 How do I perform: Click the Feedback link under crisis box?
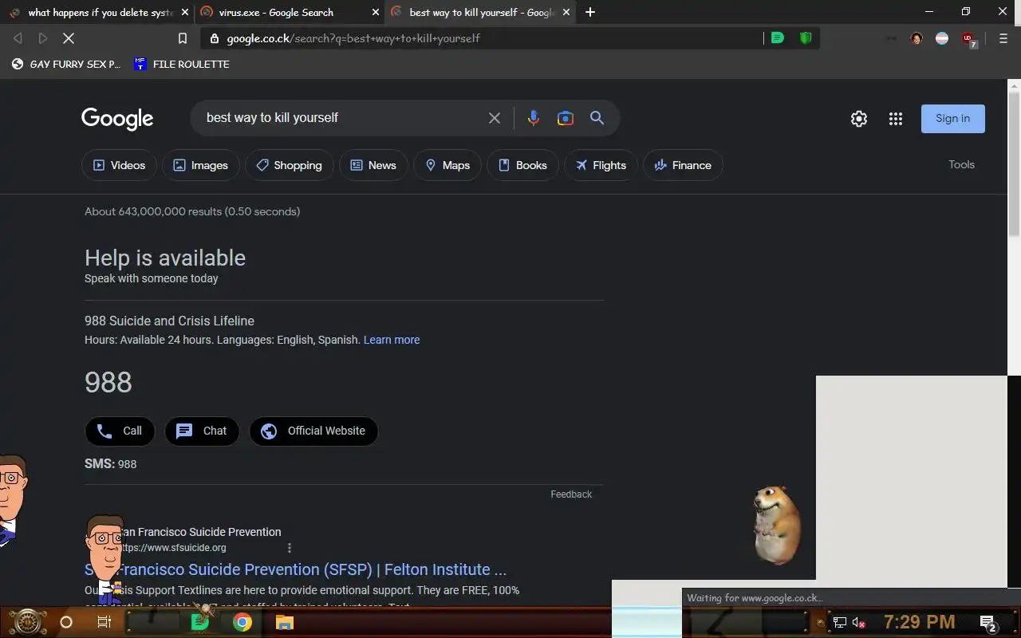[571, 494]
